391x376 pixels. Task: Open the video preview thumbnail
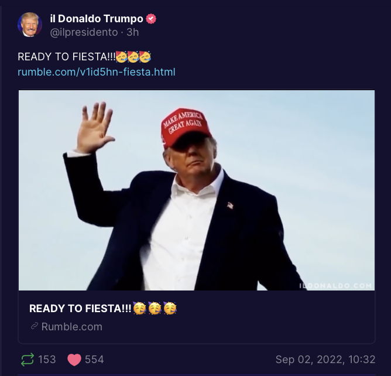coord(197,190)
